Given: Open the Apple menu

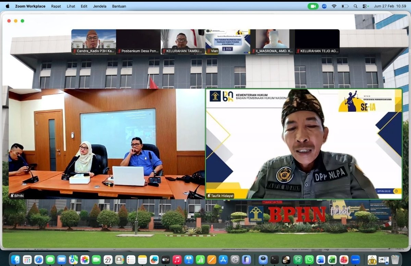Looking at the screenshot, I should [x=8, y=6].
